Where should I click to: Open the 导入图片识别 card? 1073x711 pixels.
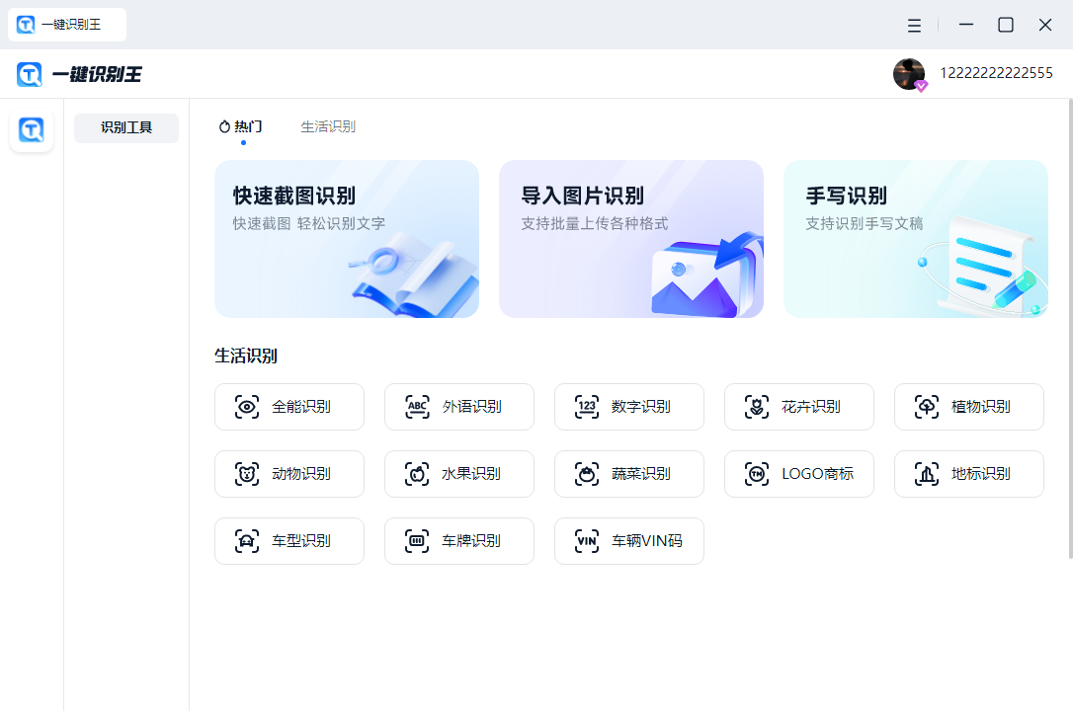click(631, 239)
